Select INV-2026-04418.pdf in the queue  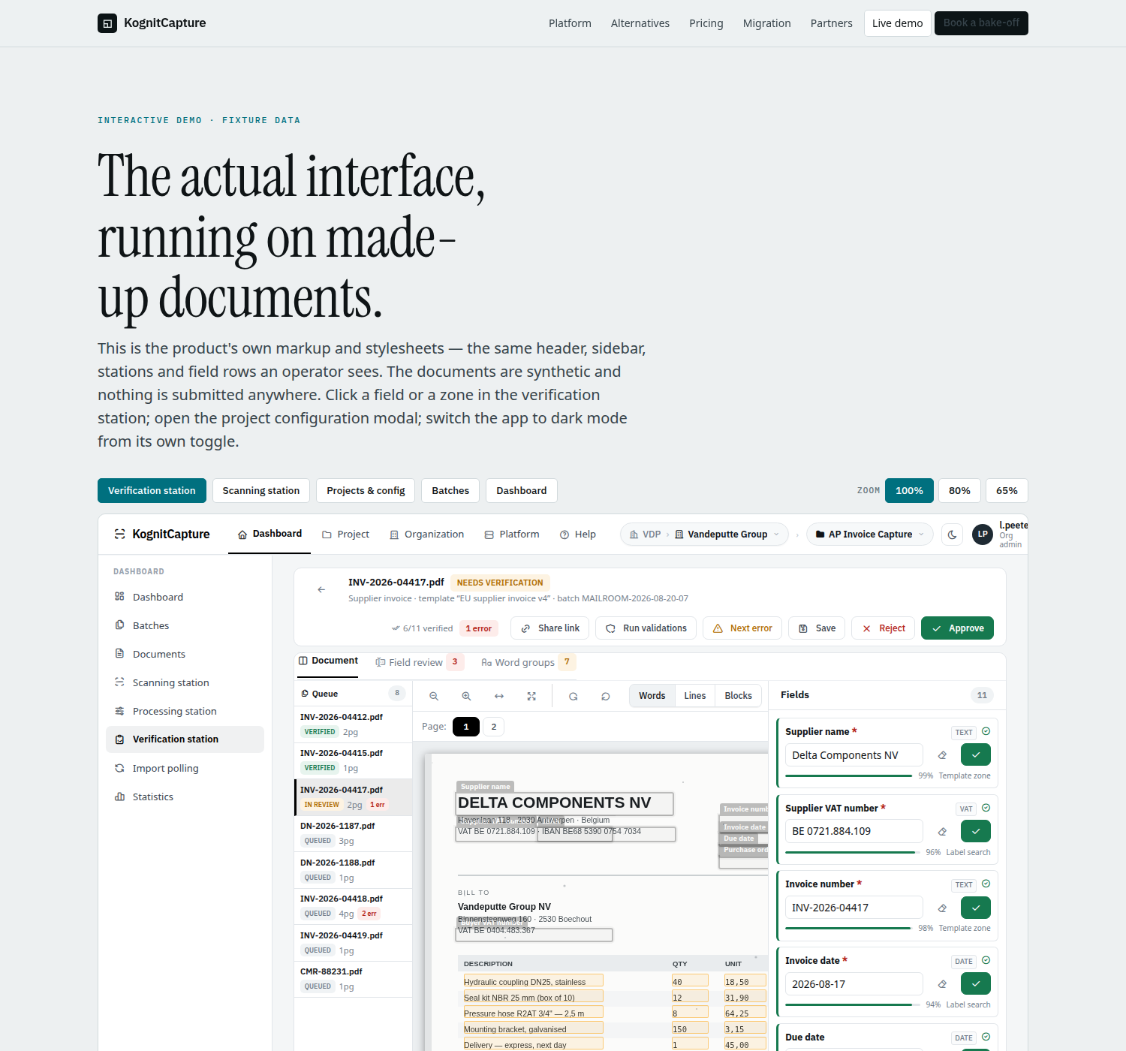[x=353, y=906]
